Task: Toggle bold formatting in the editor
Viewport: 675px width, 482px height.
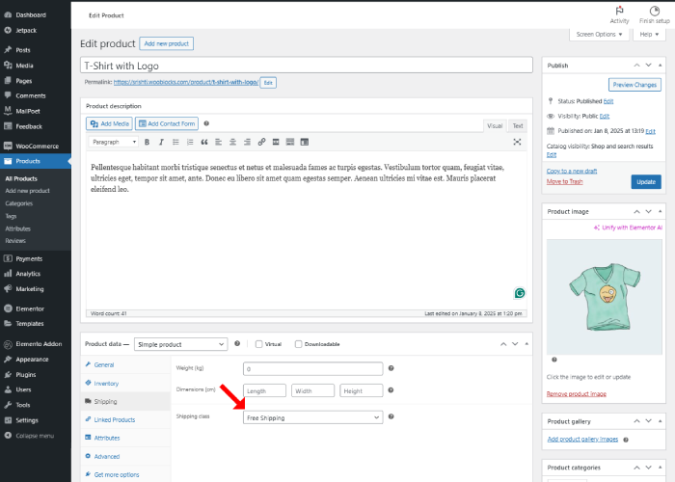Action: (148, 142)
